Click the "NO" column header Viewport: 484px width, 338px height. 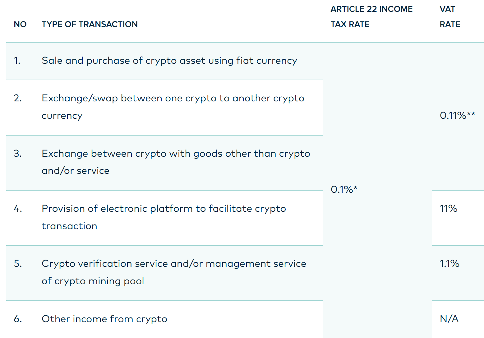pos(20,24)
